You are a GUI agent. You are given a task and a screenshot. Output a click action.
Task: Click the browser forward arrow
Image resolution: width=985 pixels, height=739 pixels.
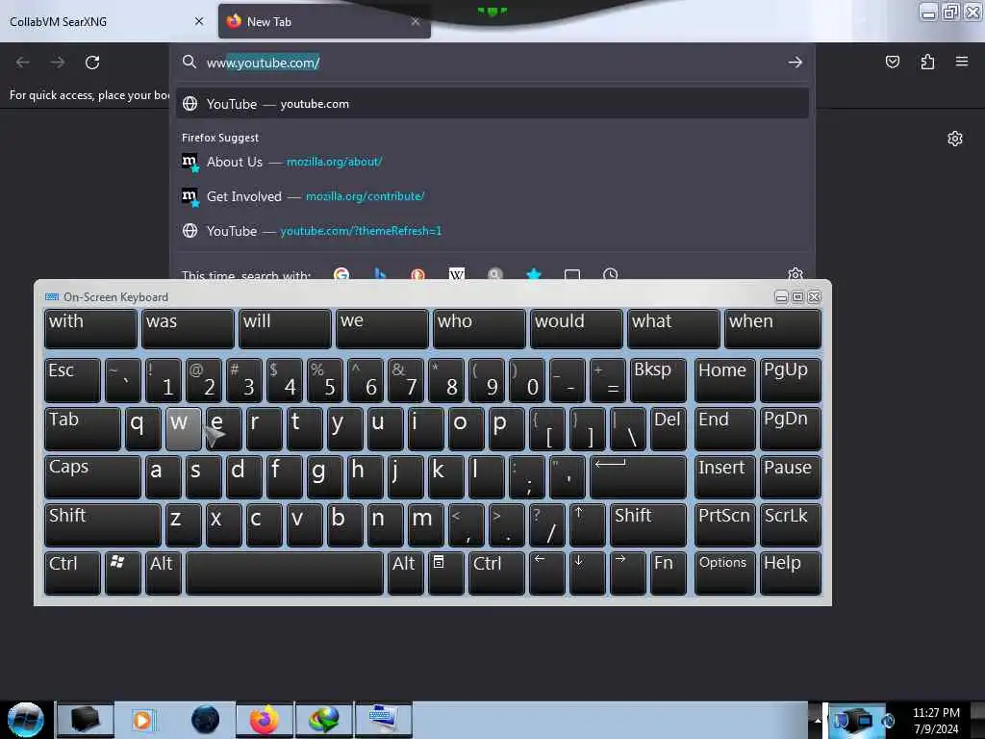pyautogui.click(x=58, y=63)
